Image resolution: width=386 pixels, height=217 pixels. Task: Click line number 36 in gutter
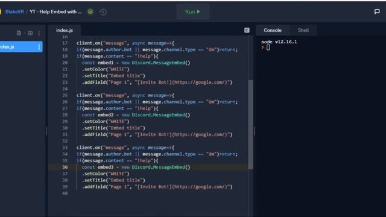click(x=65, y=167)
